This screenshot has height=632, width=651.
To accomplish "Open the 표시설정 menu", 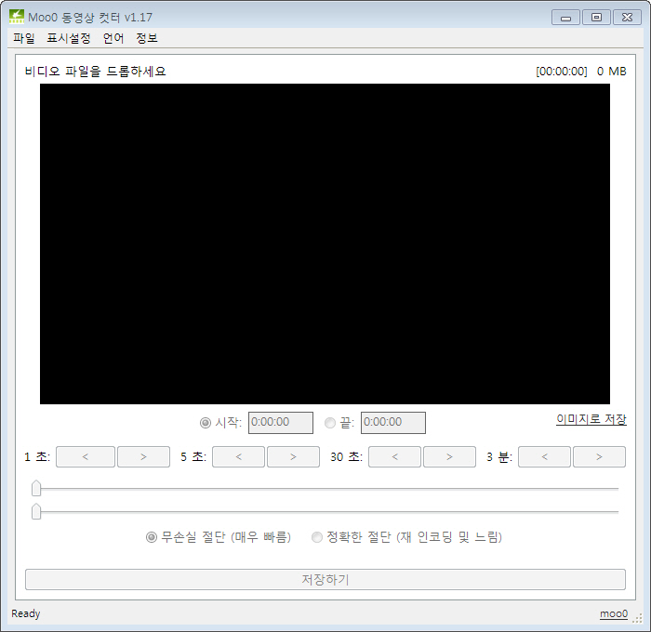I will [x=69, y=38].
